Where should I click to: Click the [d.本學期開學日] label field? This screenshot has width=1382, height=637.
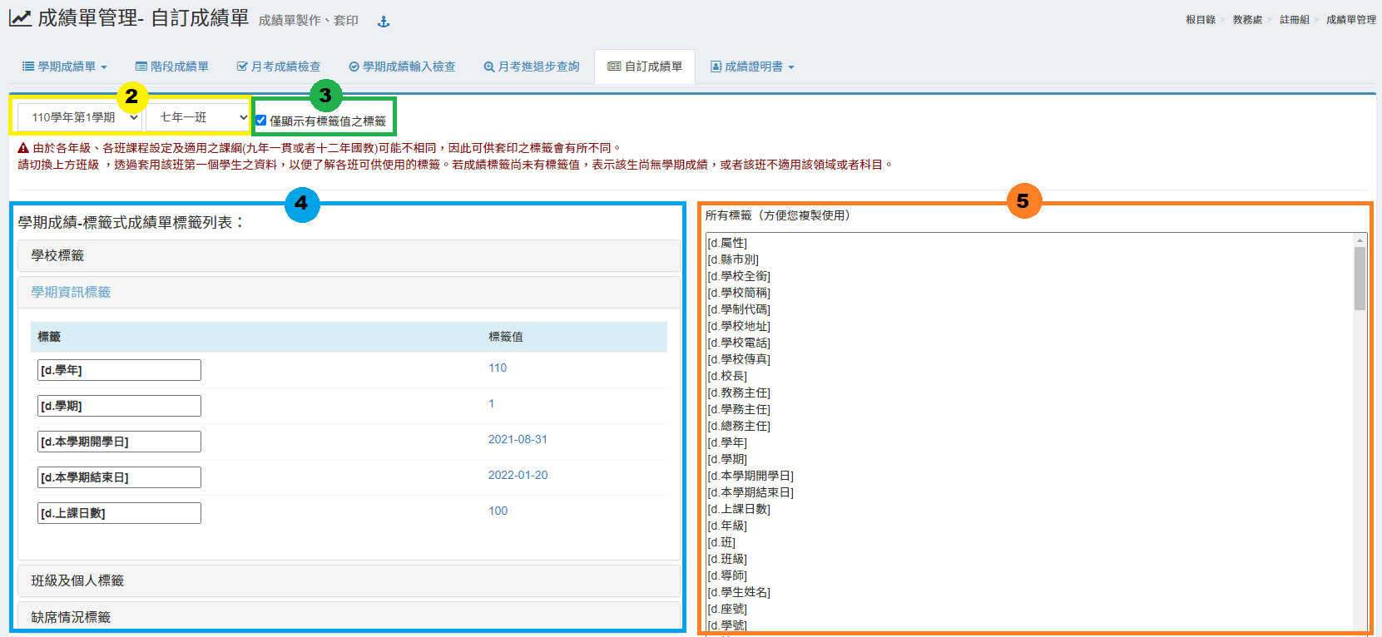pos(119,442)
